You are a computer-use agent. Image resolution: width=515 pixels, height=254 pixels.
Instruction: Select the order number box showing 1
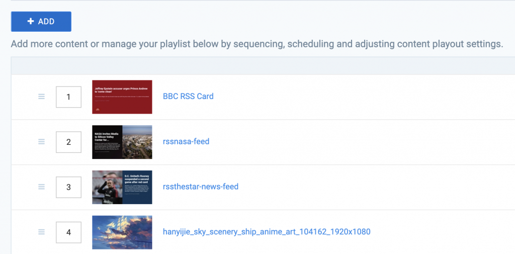(x=68, y=97)
